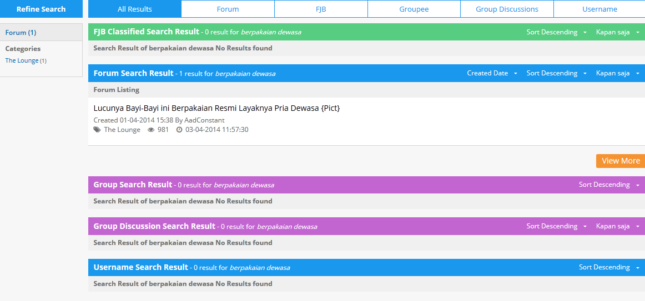The image size is (645, 301).
Task: Open Sort Descending dropdown in FJB Classified header
Action: pyautogui.click(x=557, y=32)
